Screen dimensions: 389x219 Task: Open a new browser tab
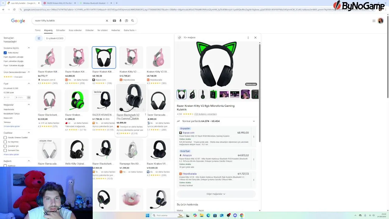click(117, 3)
